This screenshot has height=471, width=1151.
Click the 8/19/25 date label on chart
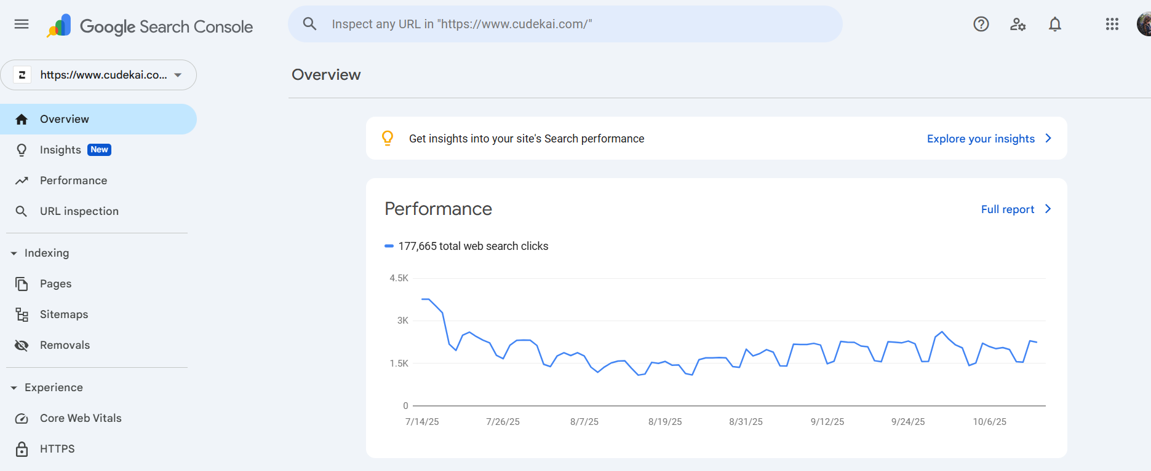[x=665, y=422]
